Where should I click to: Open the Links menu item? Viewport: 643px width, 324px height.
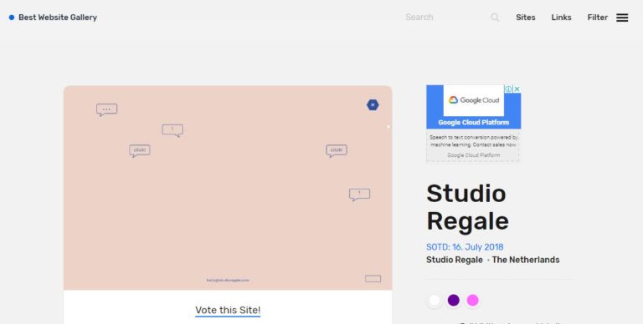(x=562, y=18)
